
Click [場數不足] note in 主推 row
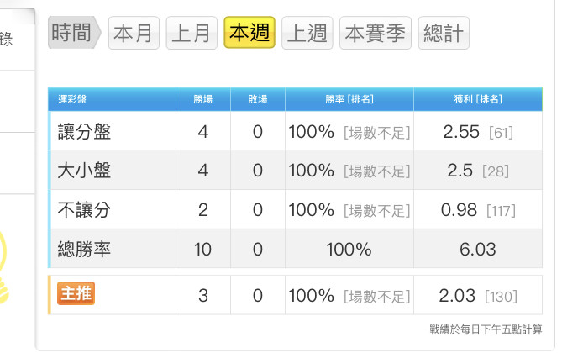pyautogui.click(x=376, y=297)
